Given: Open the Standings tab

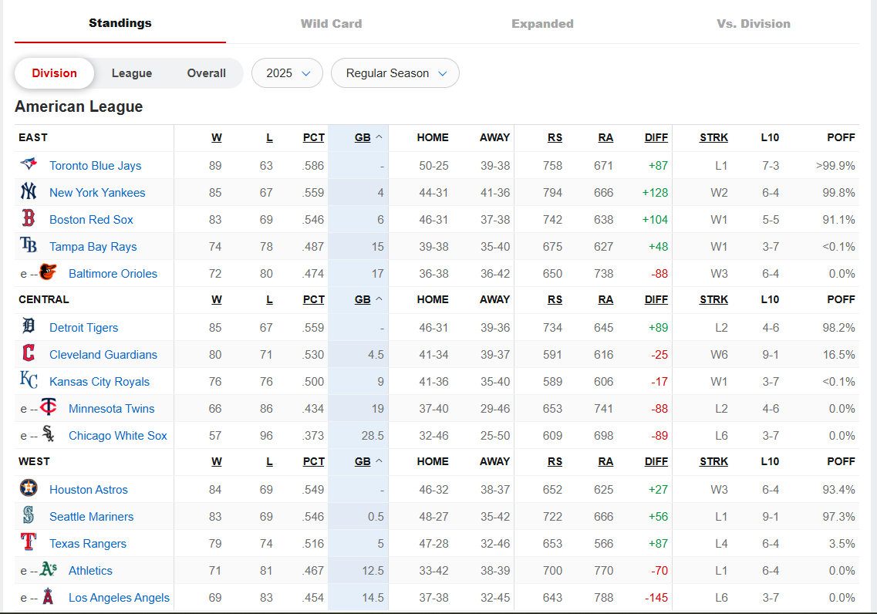Looking at the screenshot, I should pyautogui.click(x=120, y=23).
